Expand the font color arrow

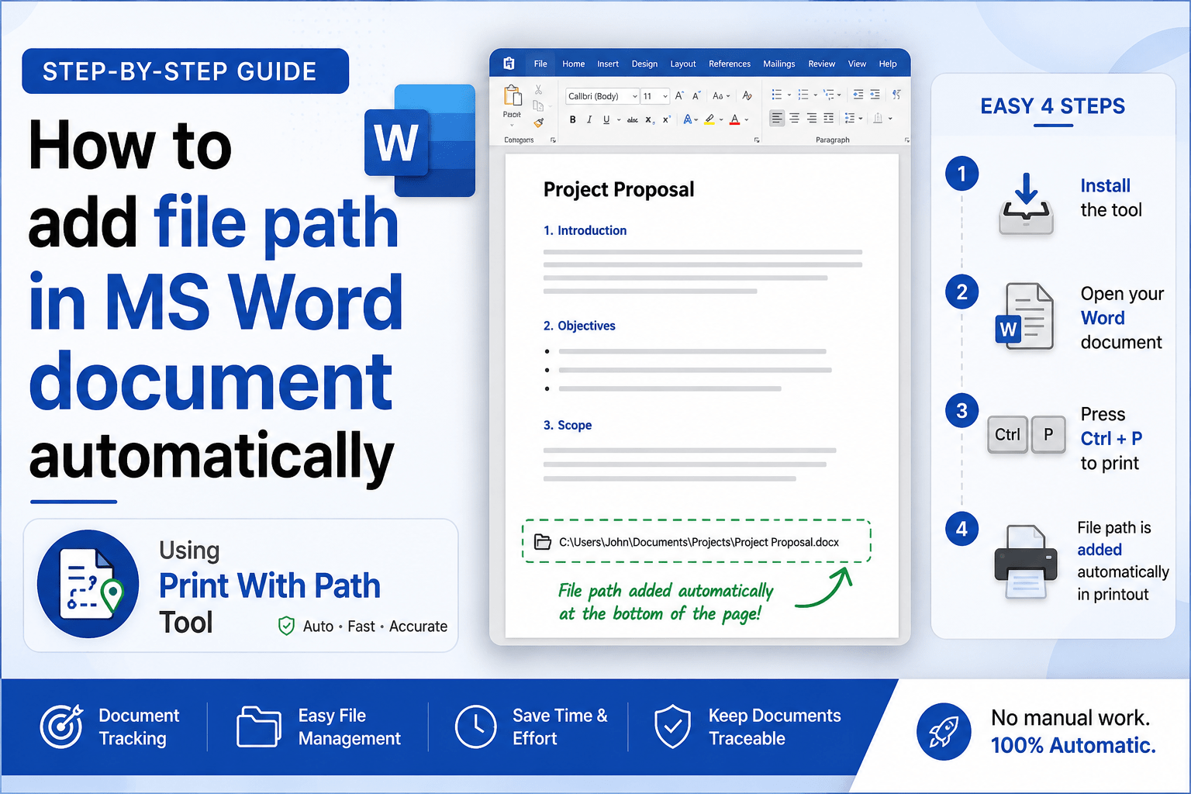tap(747, 119)
